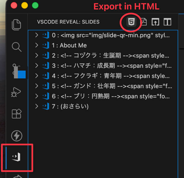Click the 'VSCODE REVEAL: SLIDES' panel title
The image size is (184, 178).
68,22
